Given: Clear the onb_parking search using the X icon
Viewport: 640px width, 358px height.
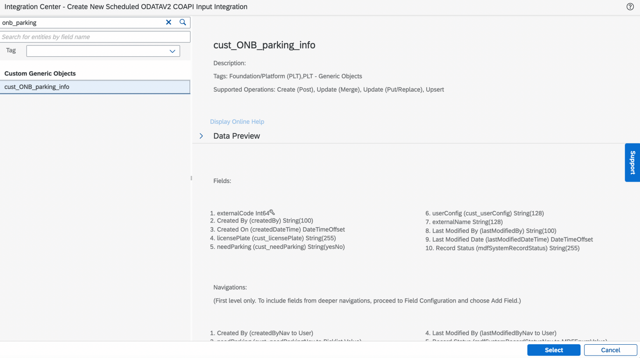Looking at the screenshot, I should (x=168, y=22).
